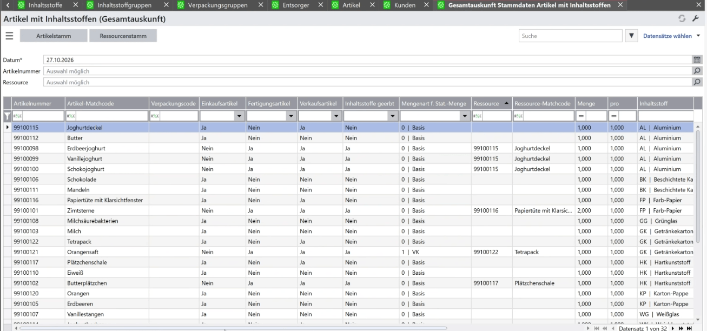
Task: Search Artikelnummer using its magnifier icon
Action: (x=697, y=71)
